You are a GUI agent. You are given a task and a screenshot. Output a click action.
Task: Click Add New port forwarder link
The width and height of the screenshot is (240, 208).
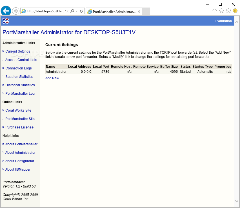click(52, 78)
